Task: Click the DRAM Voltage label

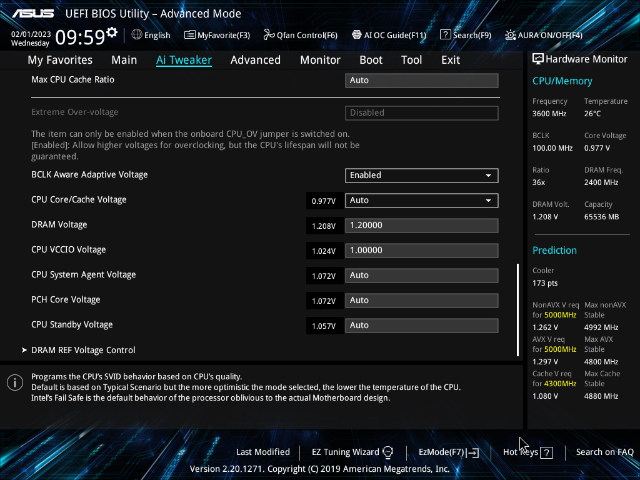Action: coord(59,224)
